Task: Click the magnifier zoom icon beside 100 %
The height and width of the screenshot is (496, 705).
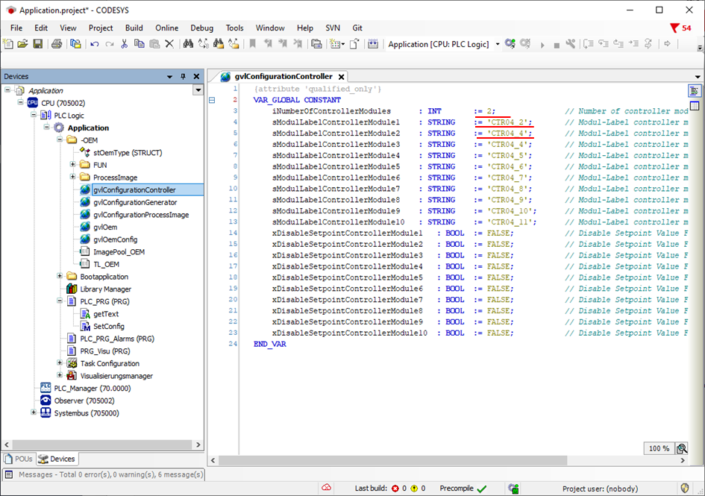Action: click(682, 448)
